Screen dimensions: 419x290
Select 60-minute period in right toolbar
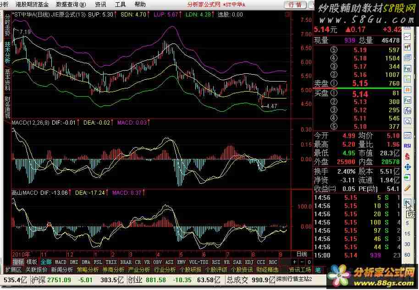407,255
